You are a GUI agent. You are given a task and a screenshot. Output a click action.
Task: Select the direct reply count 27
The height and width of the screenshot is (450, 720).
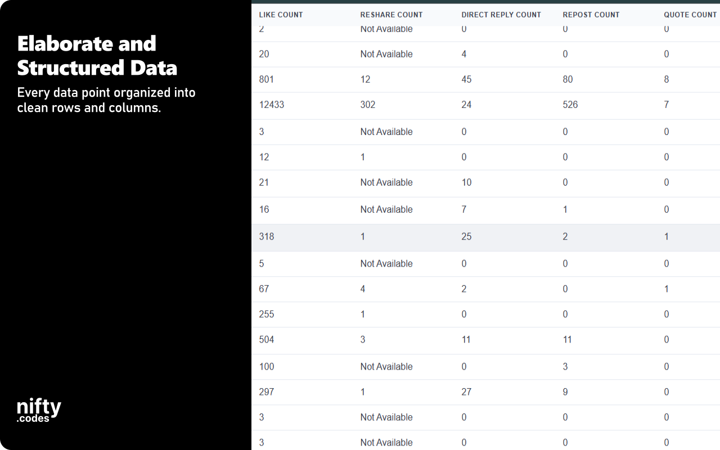[x=466, y=392]
